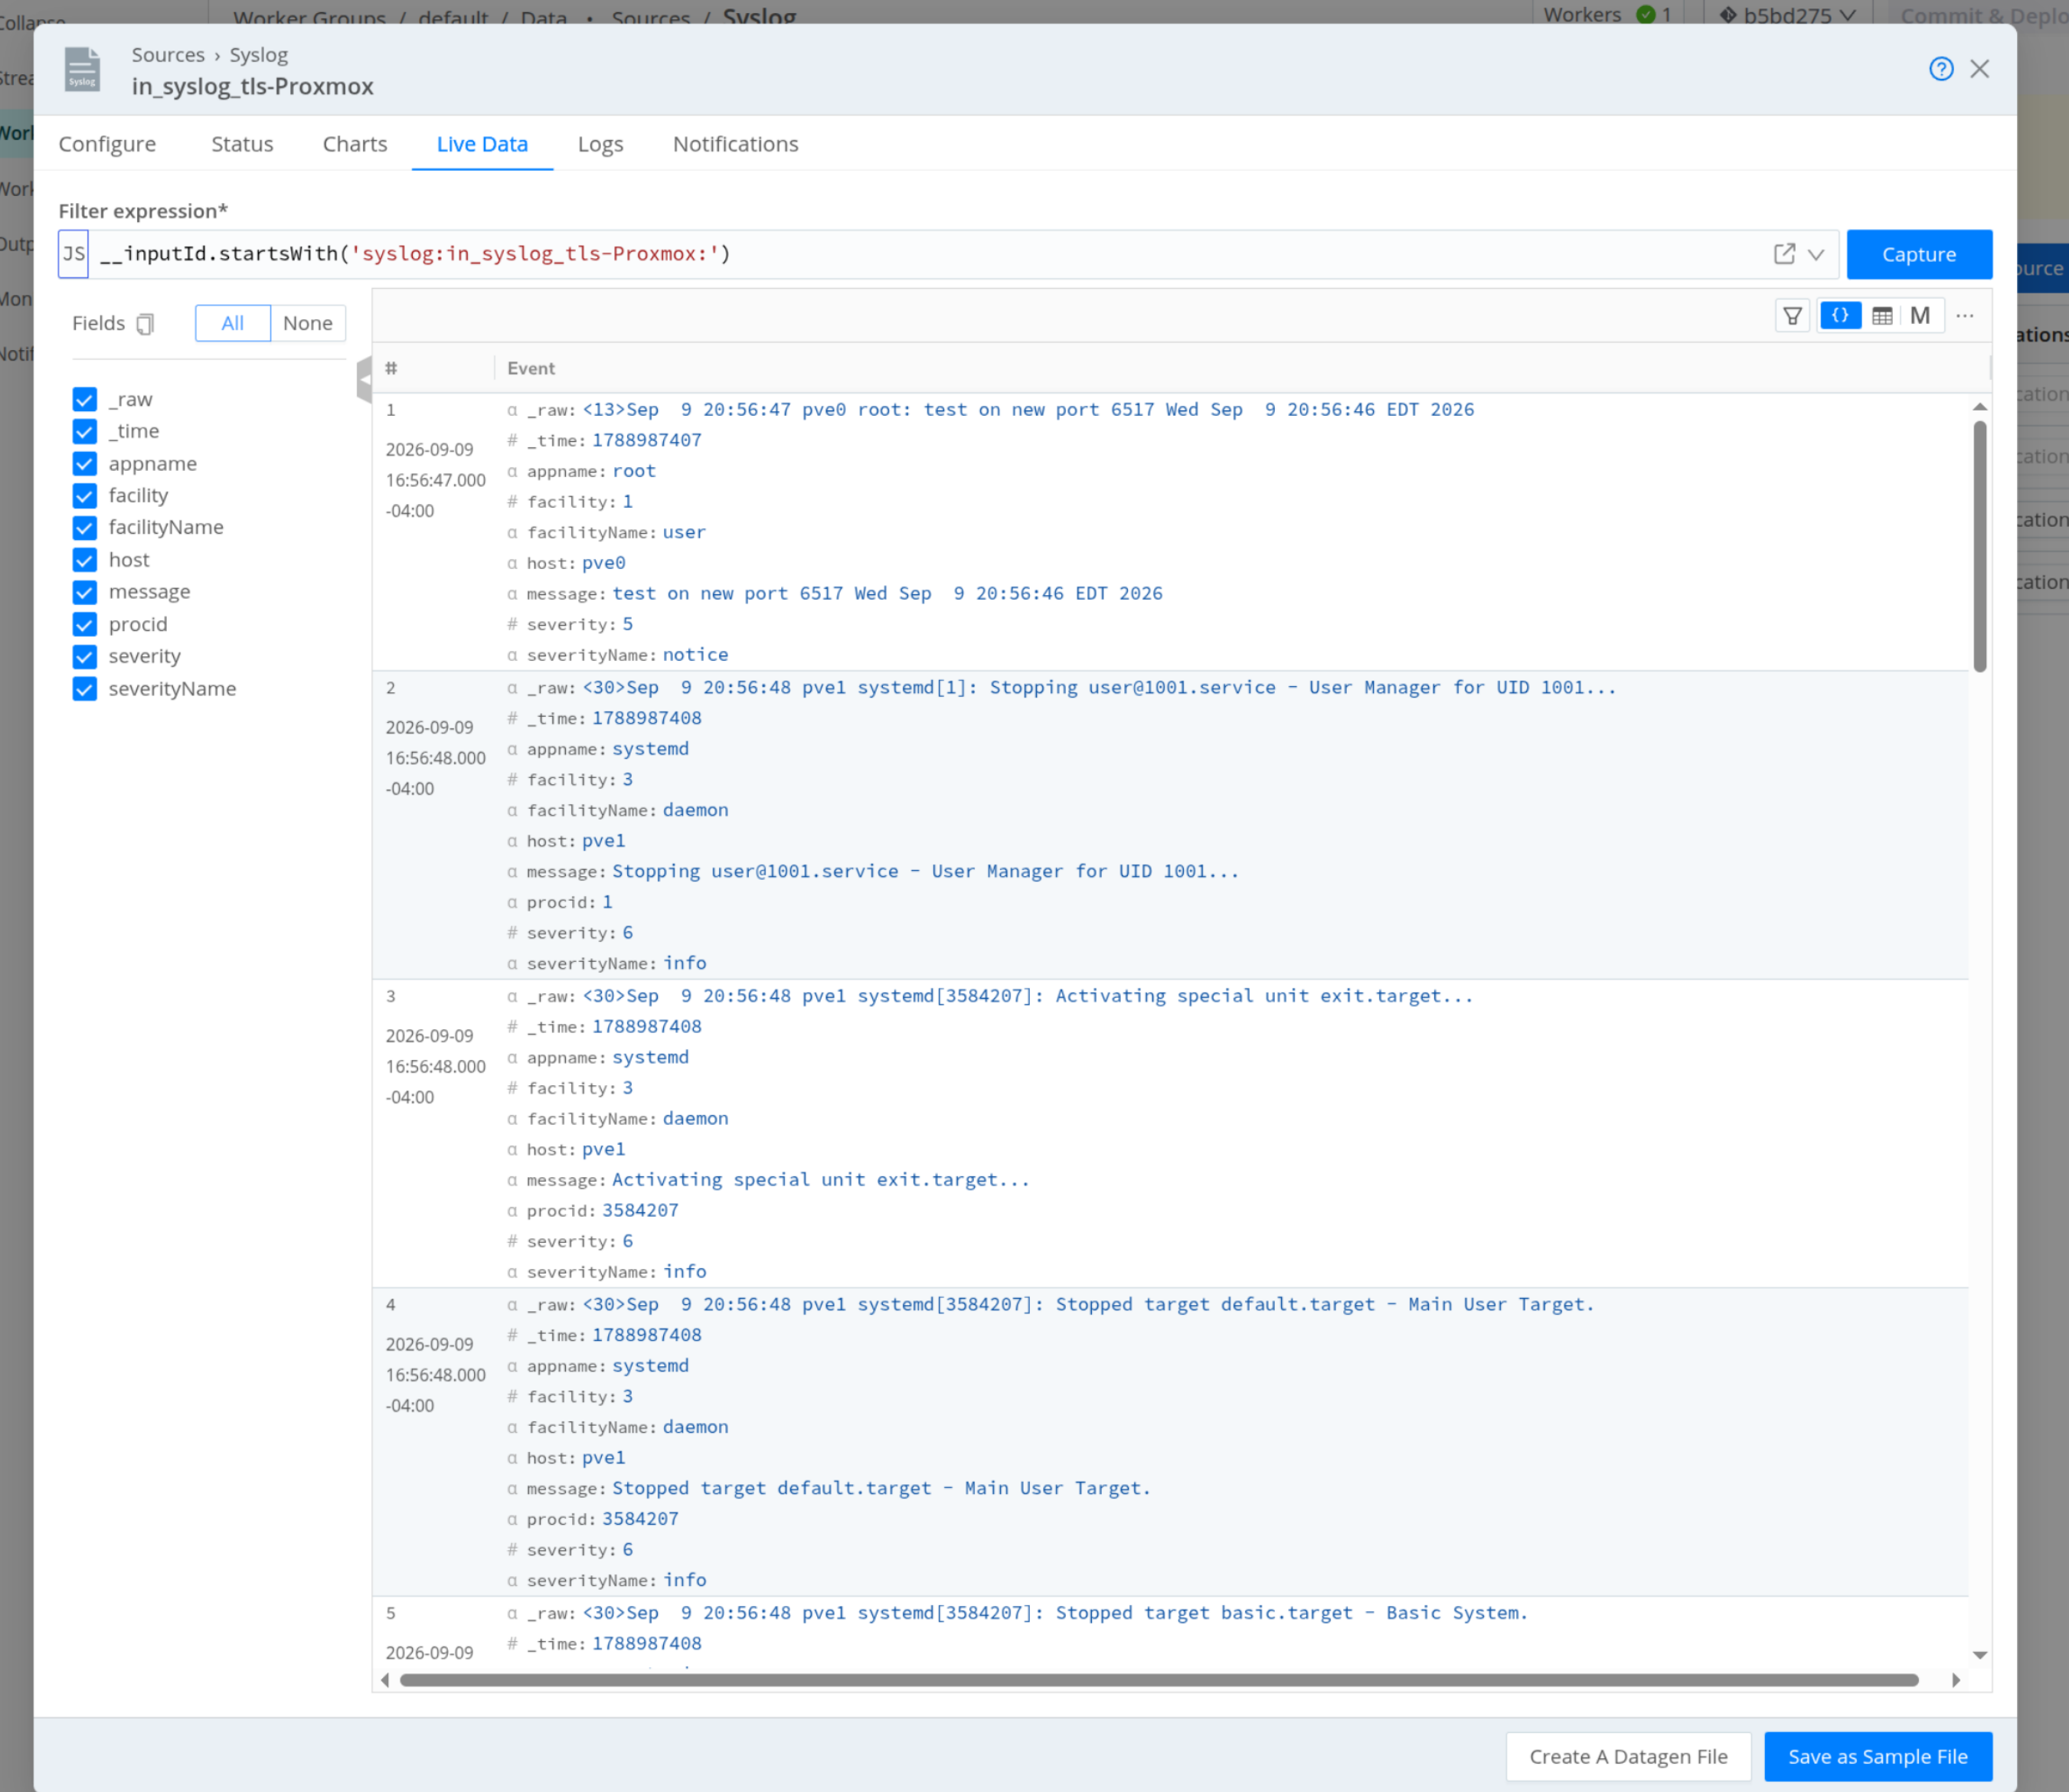
Task: Click the scroll-down arrow of events list
Action: pos(1979,1655)
